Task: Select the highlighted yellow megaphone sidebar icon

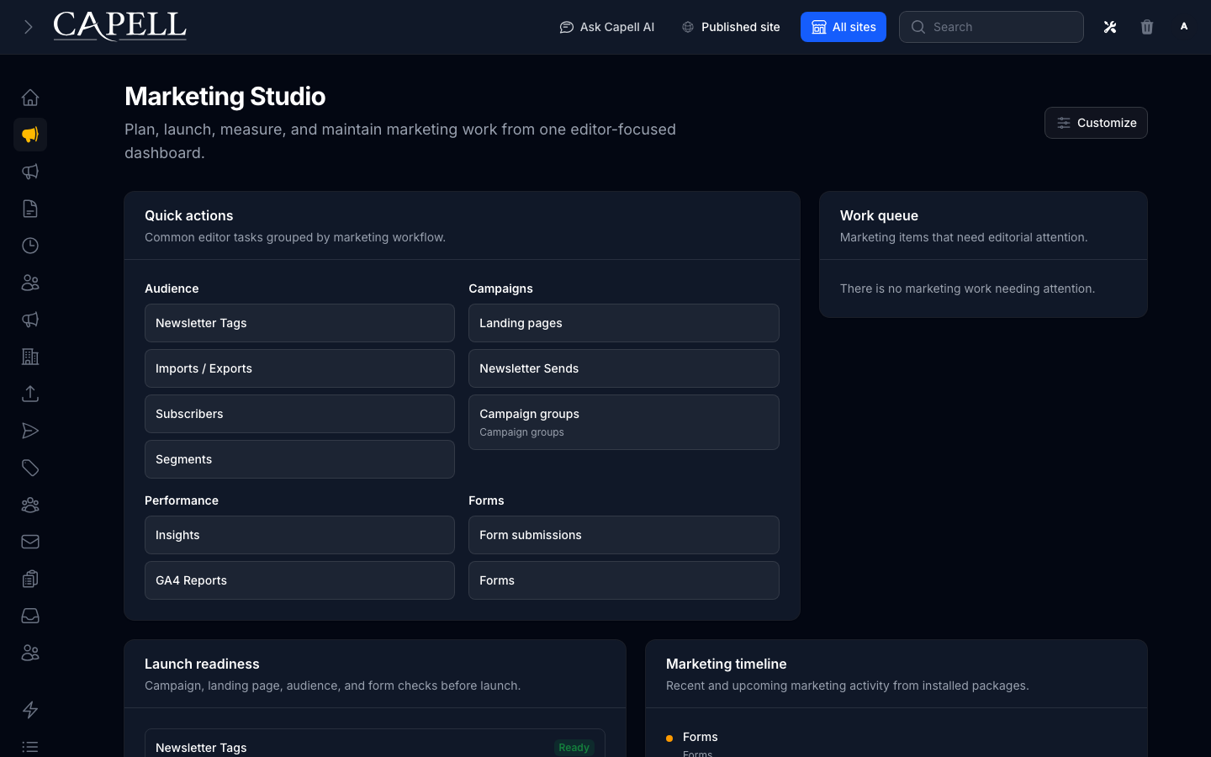Action: tap(30, 135)
